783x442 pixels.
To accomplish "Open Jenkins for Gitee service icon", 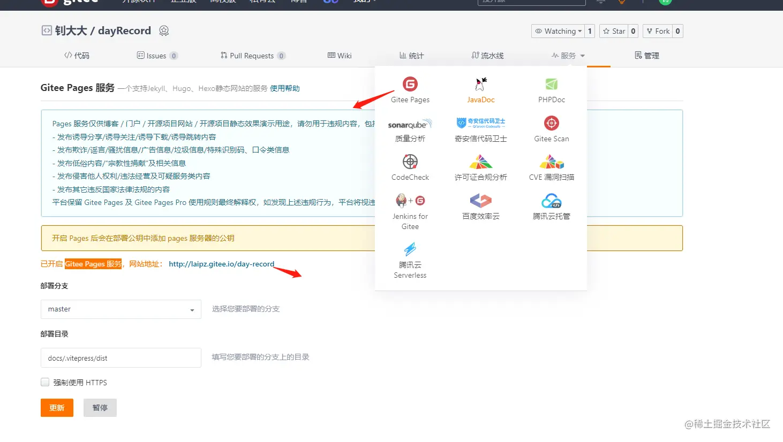I will (x=410, y=201).
